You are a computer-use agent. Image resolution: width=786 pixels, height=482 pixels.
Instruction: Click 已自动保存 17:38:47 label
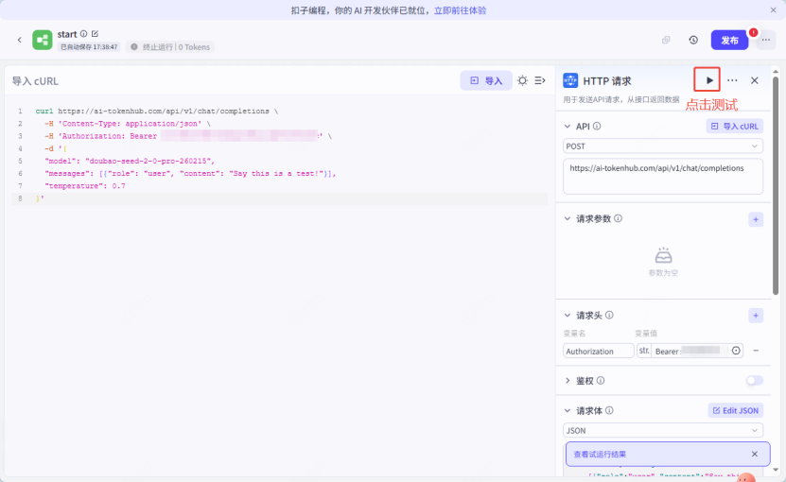(x=89, y=47)
